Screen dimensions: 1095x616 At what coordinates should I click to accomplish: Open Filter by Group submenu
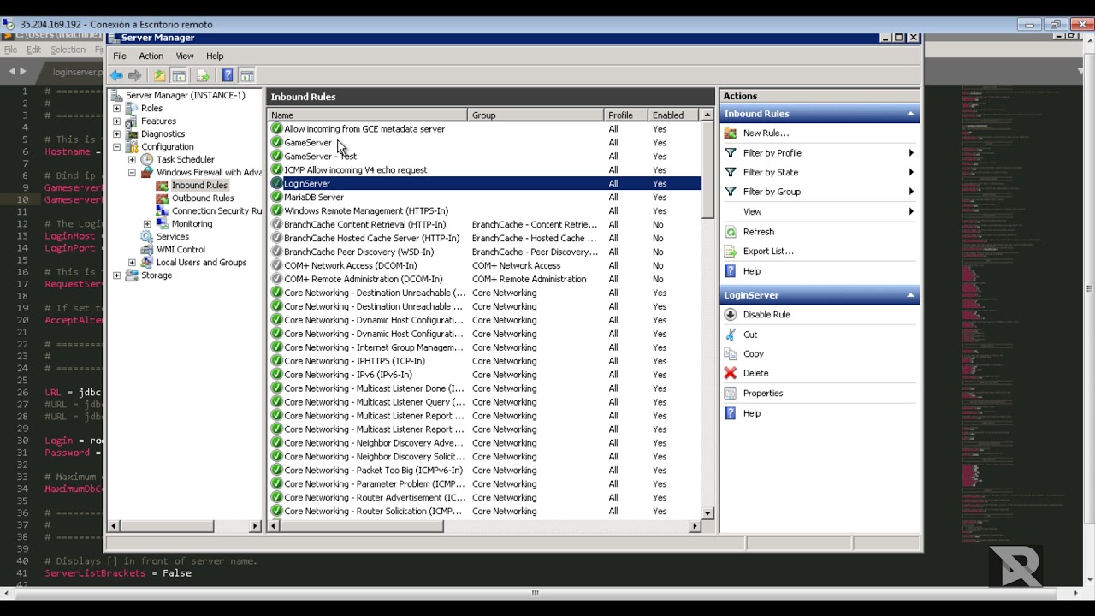point(820,192)
